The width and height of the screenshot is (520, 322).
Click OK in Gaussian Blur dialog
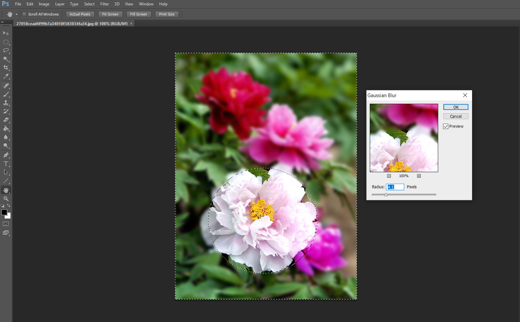(456, 107)
